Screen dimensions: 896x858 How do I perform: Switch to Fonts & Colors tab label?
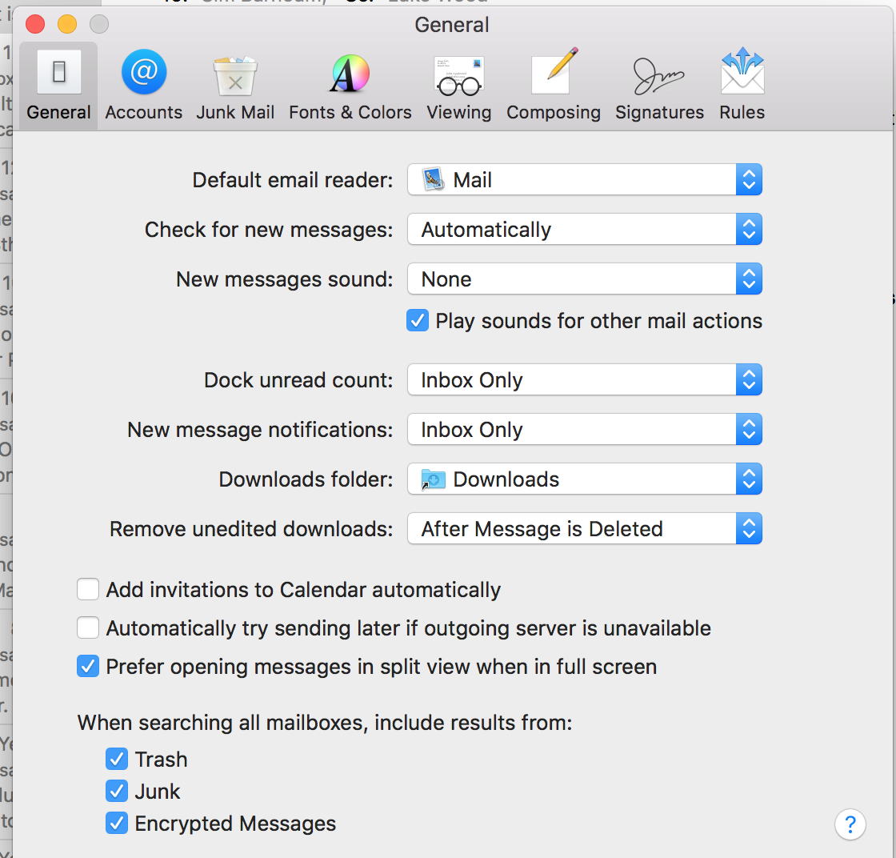[350, 112]
